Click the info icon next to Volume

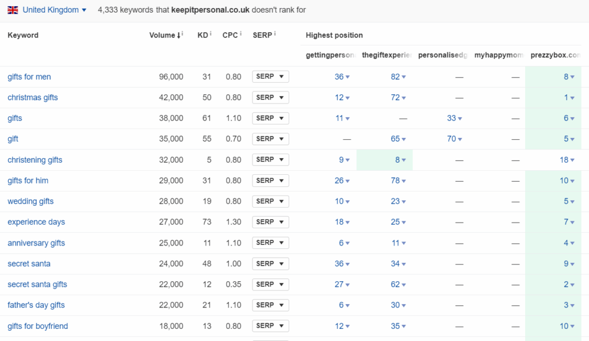coord(182,33)
